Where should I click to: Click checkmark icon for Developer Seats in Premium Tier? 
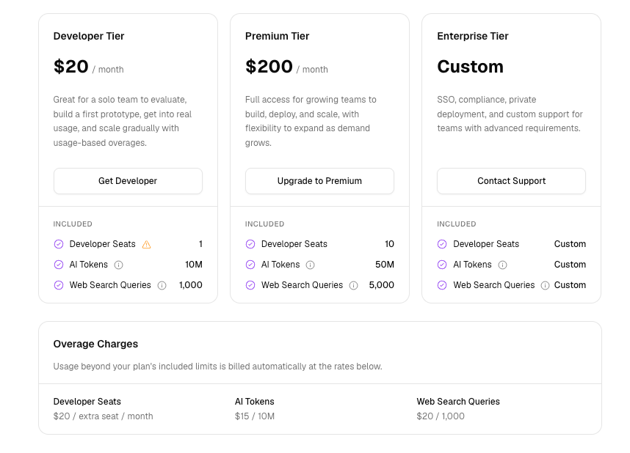pos(250,244)
